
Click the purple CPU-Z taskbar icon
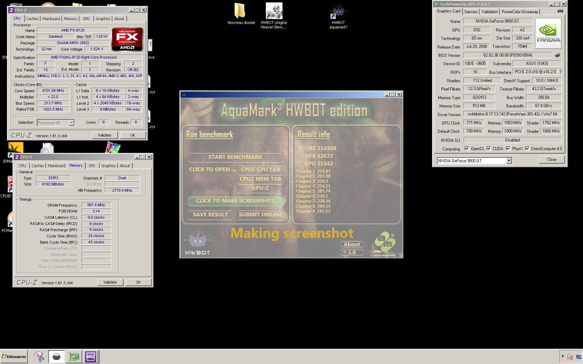click(91, 356)
